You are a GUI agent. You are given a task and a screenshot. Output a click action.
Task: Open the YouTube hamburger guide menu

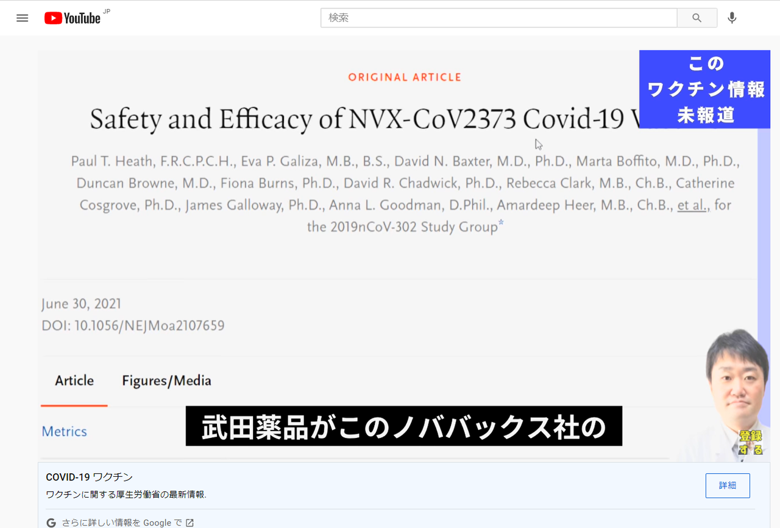(23, 18)
